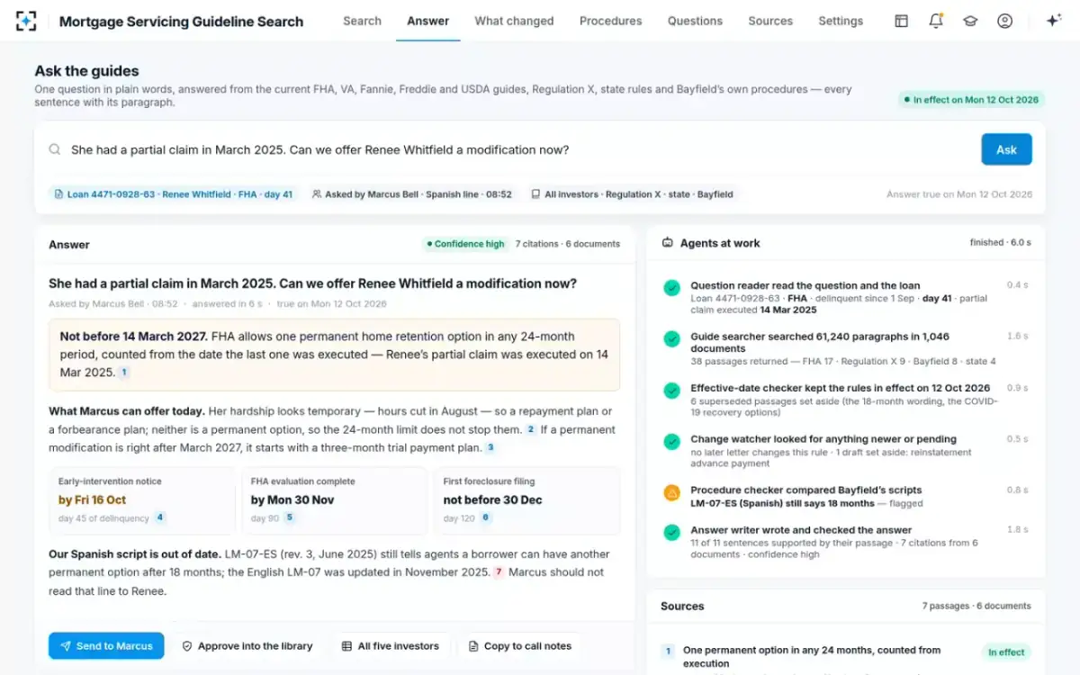1080x675 pixels.
Task: Open citation 3 after trial payment plan
Action: click(490, 447)
